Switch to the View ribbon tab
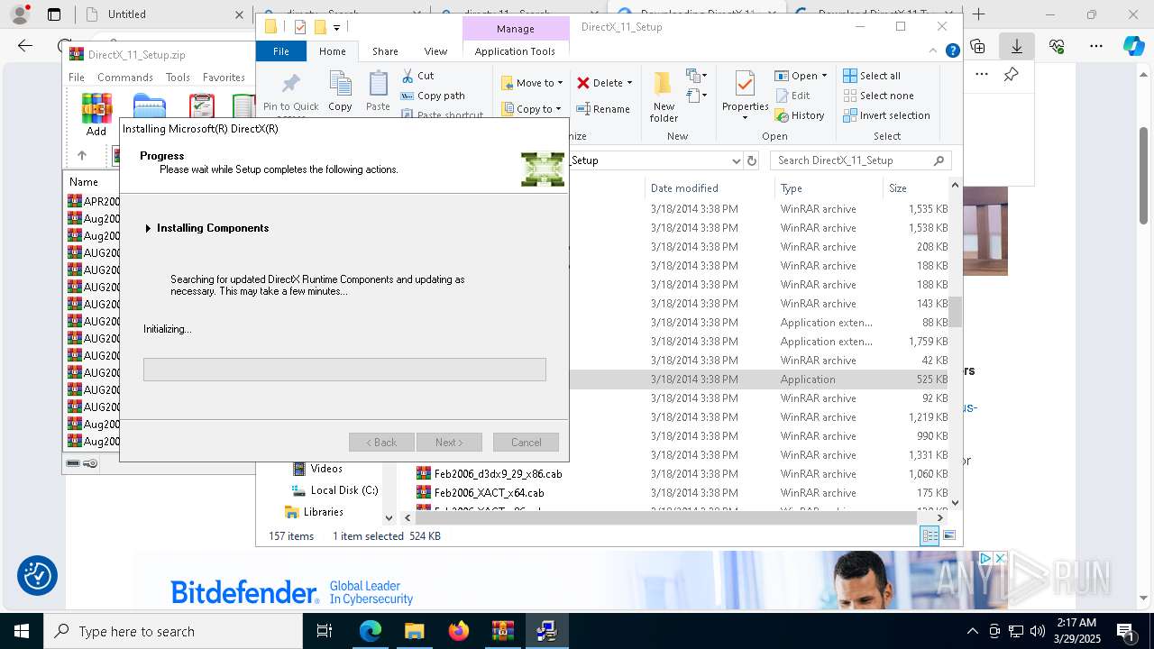Image resolution: width=1154 pixels, height=649 pixels. pyautogui.click(x=435, y=51)
